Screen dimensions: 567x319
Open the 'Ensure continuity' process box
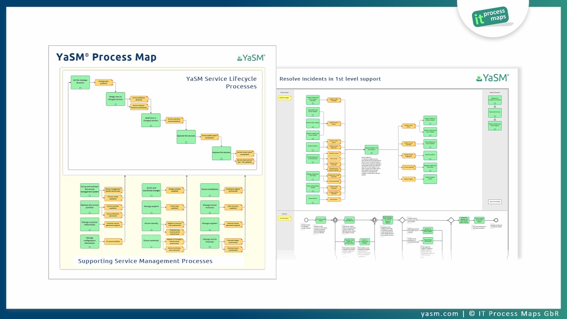pos(152,241)
